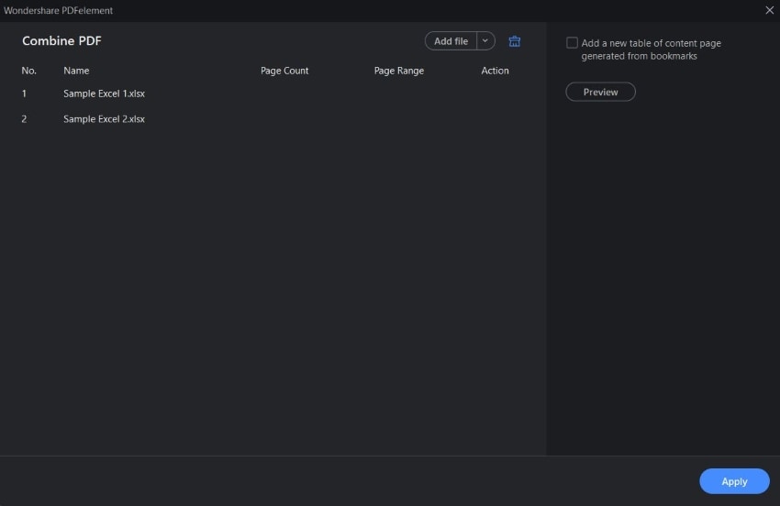Click the Page Count column header
Viewport: 780px width, 506px height.
click(x=284, y=71)
